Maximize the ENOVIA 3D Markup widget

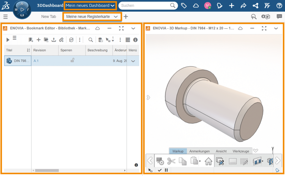(264, 28)
